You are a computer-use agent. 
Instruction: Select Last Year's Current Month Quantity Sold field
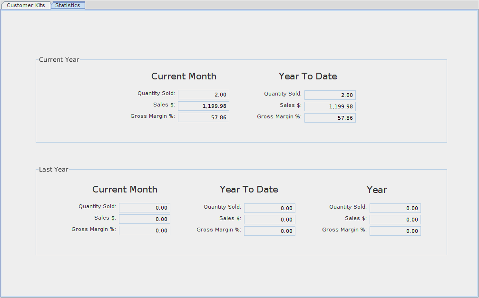(144, 208)
